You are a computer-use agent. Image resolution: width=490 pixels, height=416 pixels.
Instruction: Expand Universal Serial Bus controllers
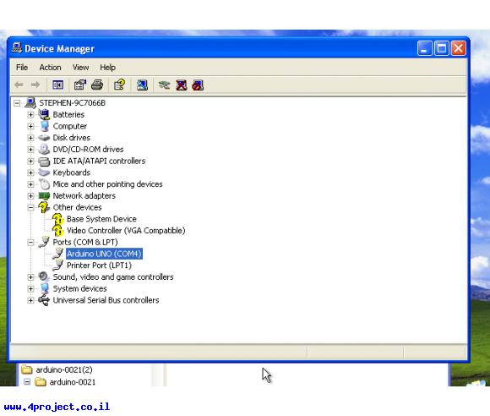click(30, 300)
